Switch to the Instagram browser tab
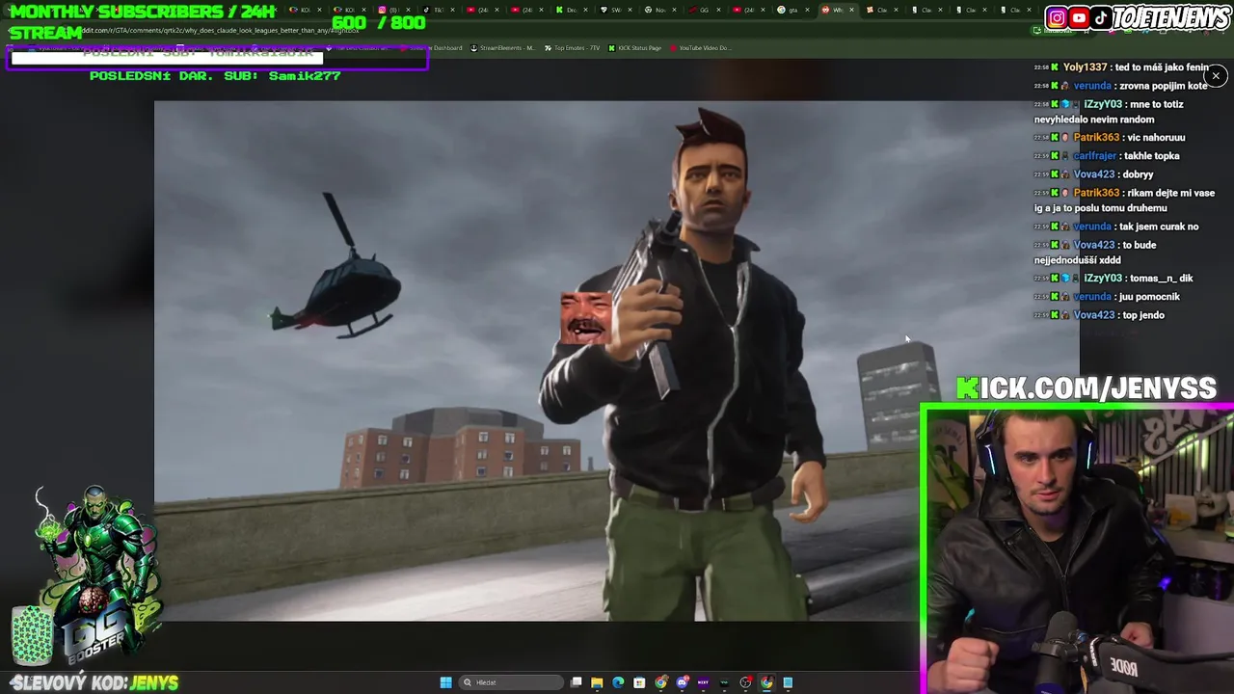This screenshot has width=1234, height=694. point(392,10)
